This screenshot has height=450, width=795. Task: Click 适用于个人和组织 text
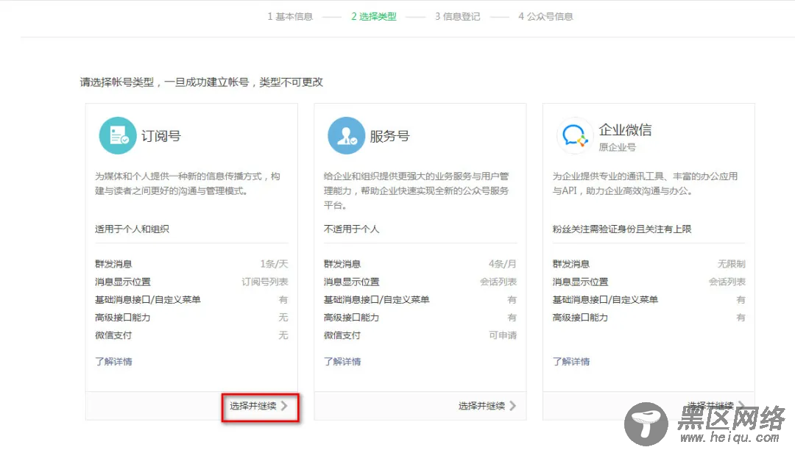[x=132, y=229]
